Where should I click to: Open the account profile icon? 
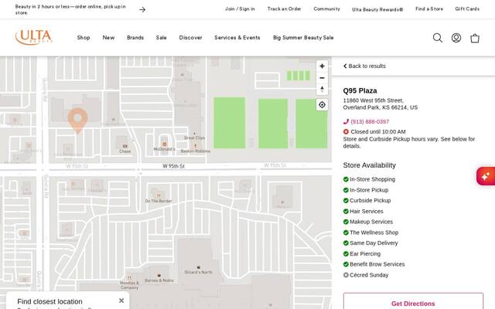tap(456, 38)
